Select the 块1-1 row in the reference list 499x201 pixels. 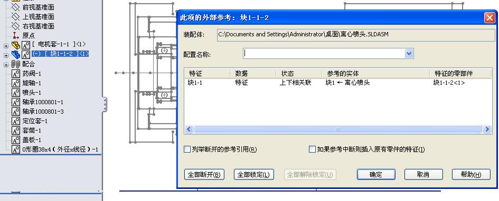[x=338, y=83]
